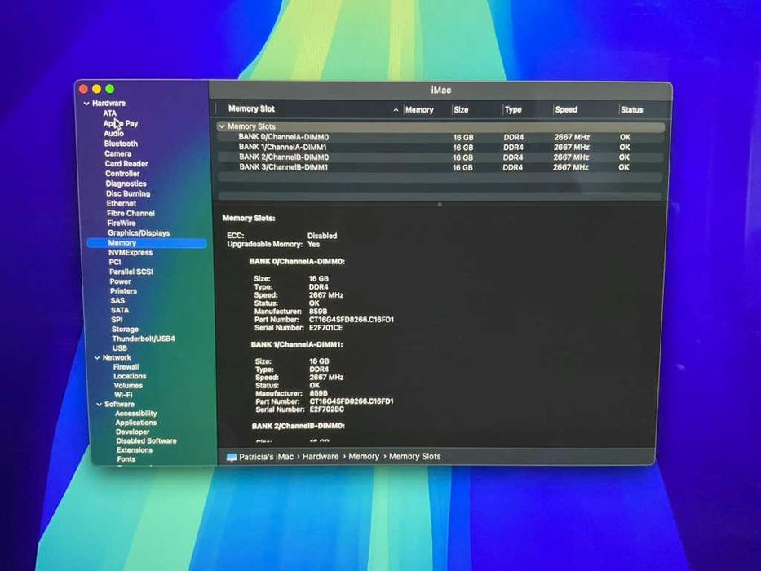Select SPI in the sidebar

(117, 320)
